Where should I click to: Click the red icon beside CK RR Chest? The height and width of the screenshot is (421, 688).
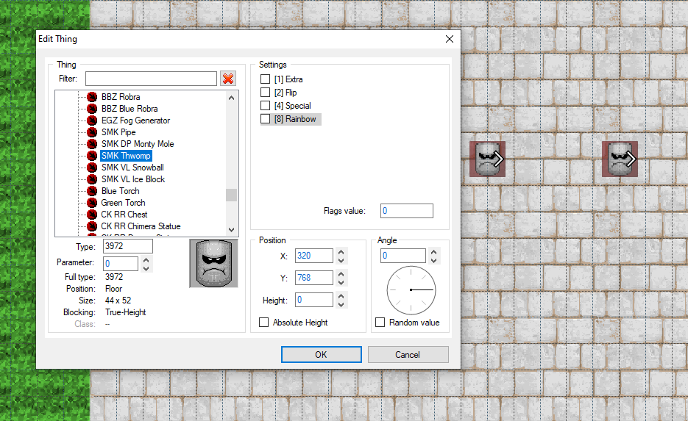[x=92, y=215]
